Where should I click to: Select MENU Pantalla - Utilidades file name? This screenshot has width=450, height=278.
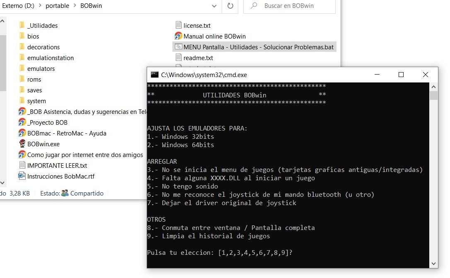coord(259,47)
